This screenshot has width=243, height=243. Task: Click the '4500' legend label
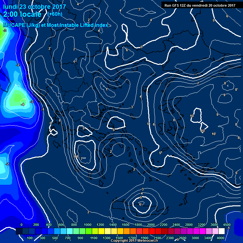click(227, 225)
